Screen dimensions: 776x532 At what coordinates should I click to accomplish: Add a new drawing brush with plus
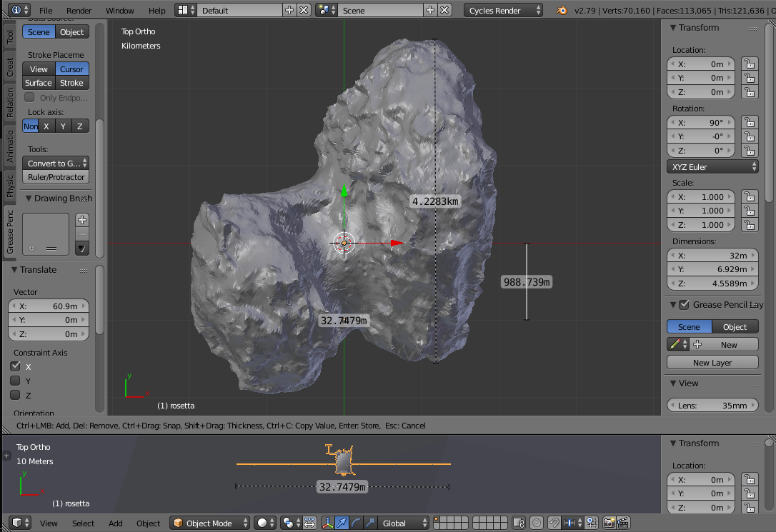[x=82, y=219]
